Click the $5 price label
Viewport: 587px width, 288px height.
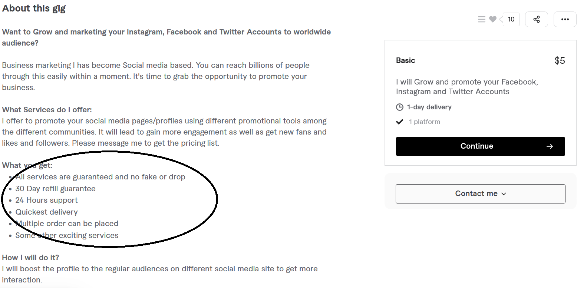560,60
